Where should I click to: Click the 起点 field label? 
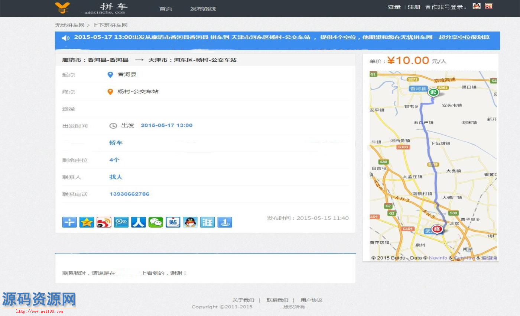click(x=69, y=75)
